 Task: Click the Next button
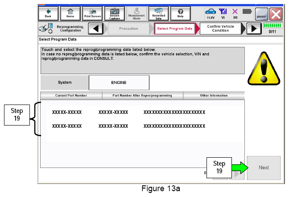(x=264, y=168)
